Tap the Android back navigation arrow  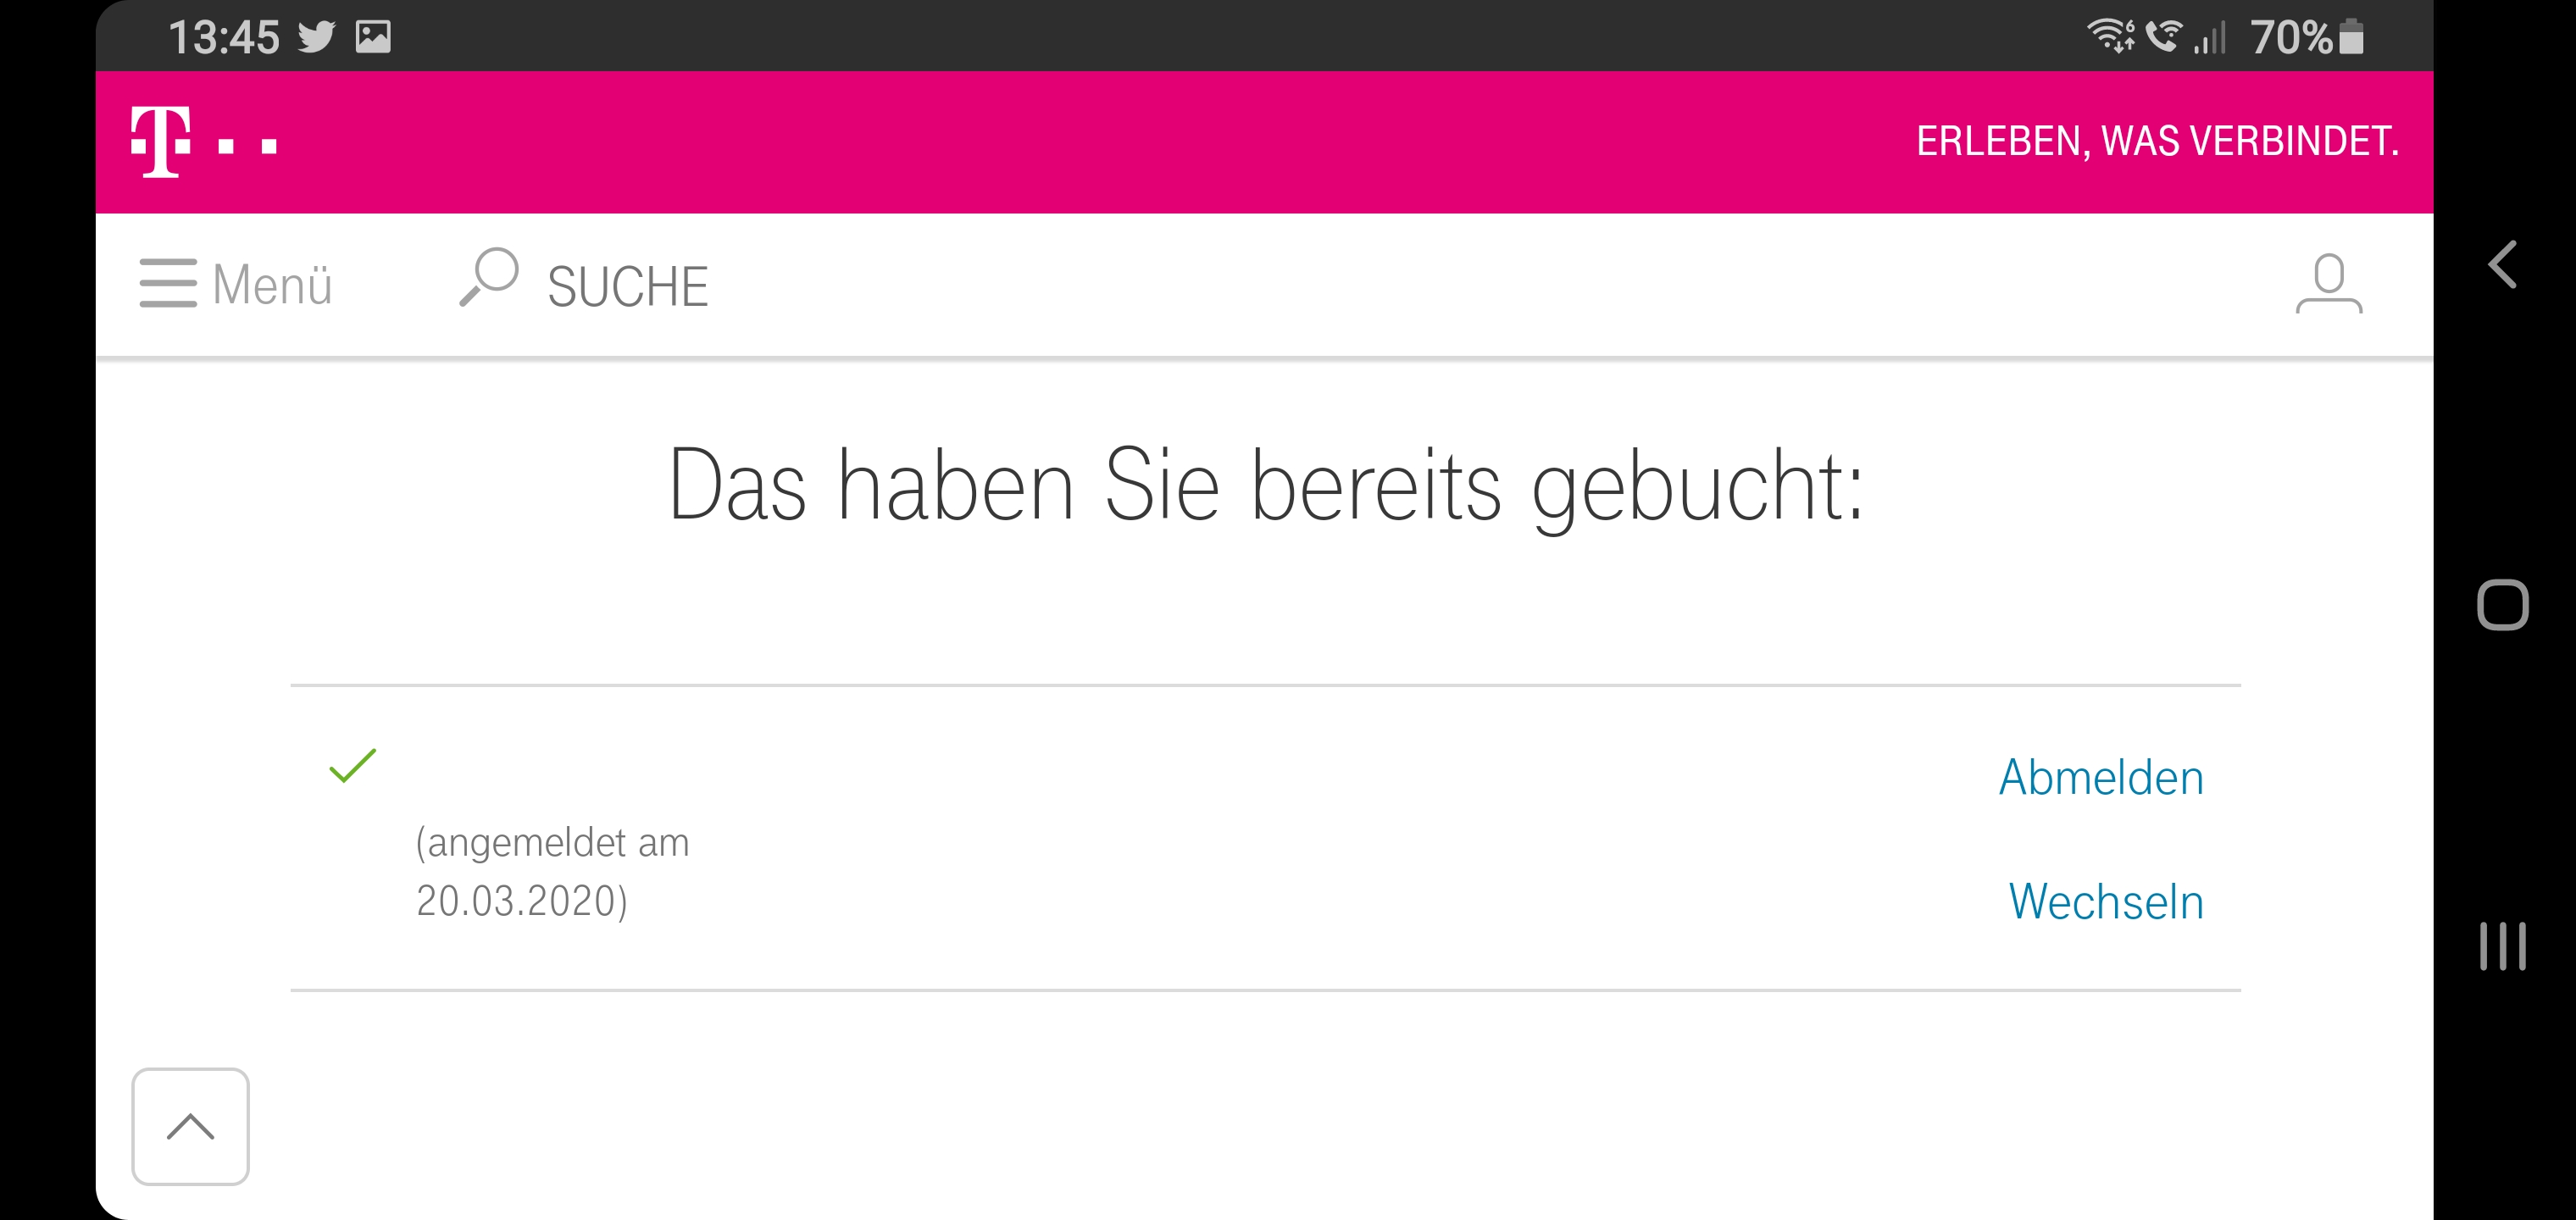[2502, 265]
